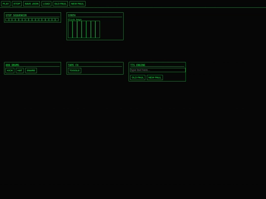Image resolution: width=266 pixels, height=199 pixels.
Task: Select NEW PAUL in the top toolbar
Action: [77, 4]
